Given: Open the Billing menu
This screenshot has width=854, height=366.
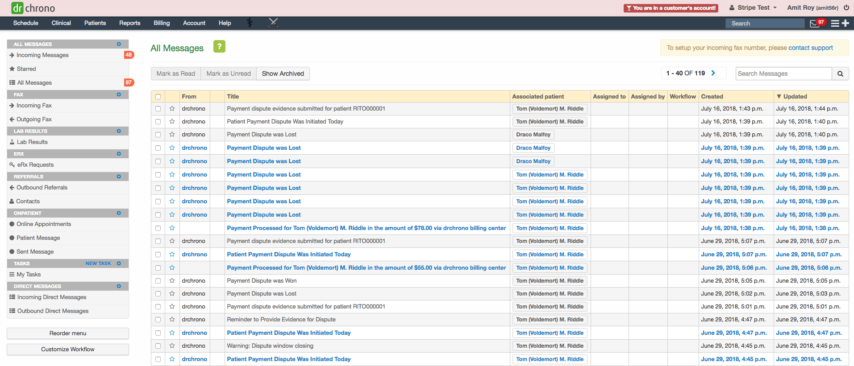Looking at the screenshot, I should click(162, 23).
